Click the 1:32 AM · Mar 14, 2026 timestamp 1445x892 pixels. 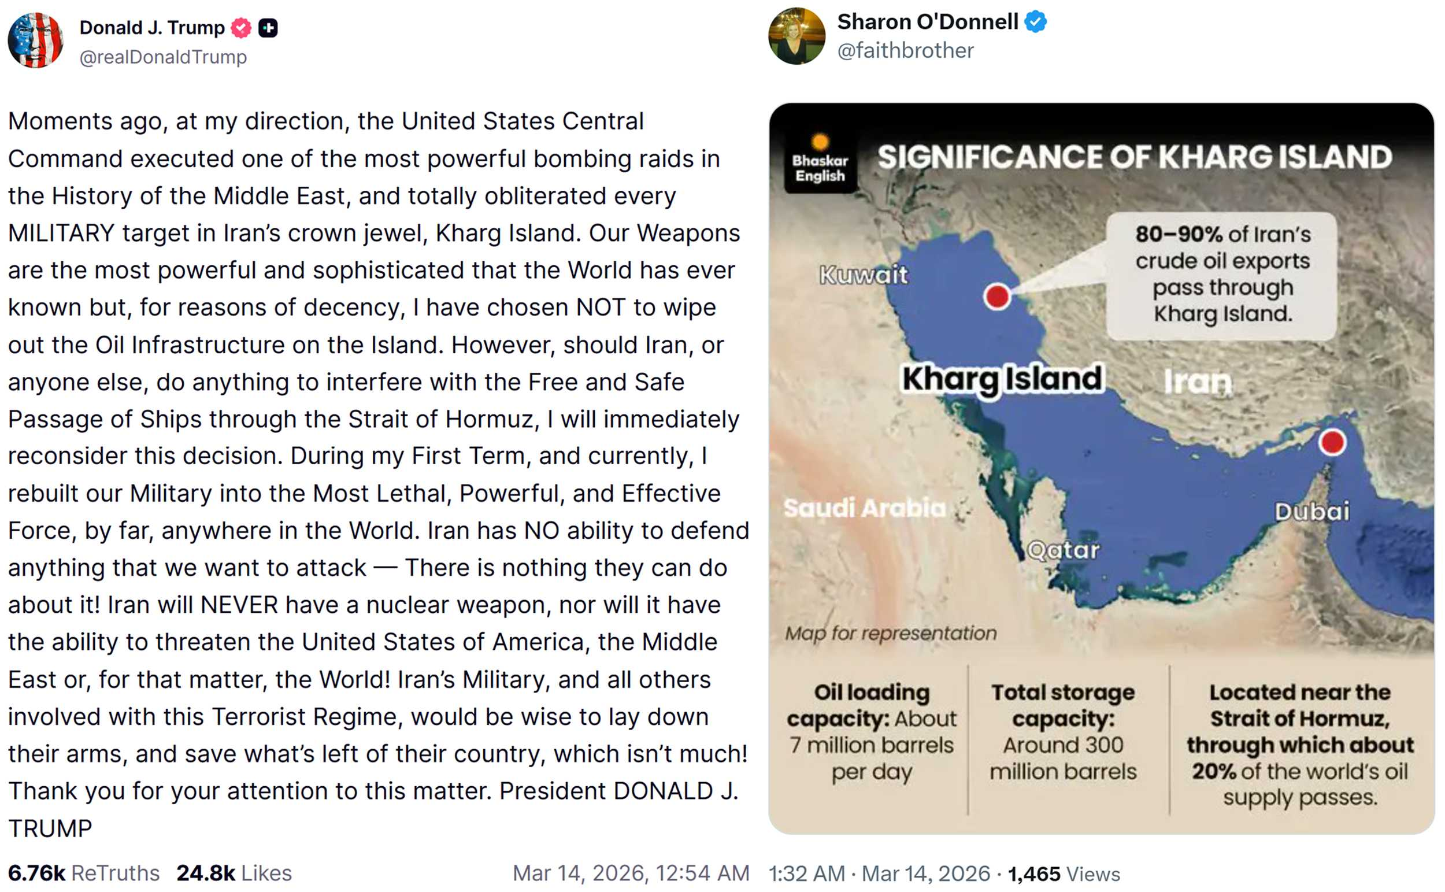tap(879, 874)
